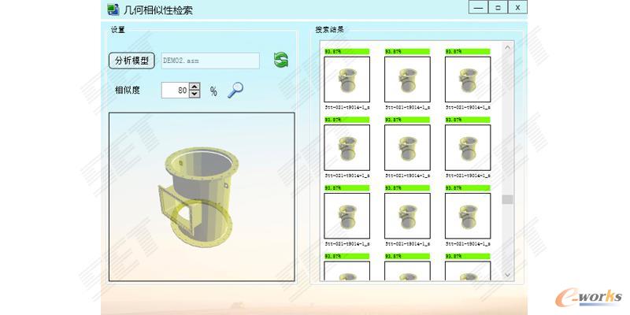Click the green 93.87% bar above first-row left result
The width and height of the screenshot is (630, 315).
[x=347, y=51]
